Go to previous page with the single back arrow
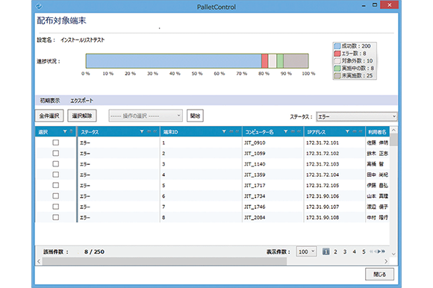 coord(376,251)
